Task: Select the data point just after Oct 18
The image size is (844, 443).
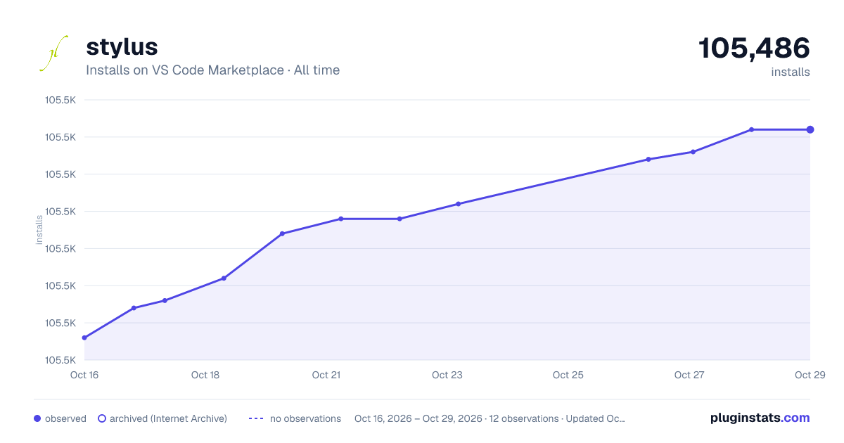Action: click(224, 278)
